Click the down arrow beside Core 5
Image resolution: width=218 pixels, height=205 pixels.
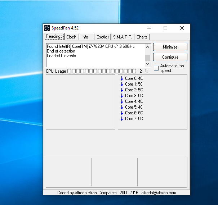coord(122,107)
